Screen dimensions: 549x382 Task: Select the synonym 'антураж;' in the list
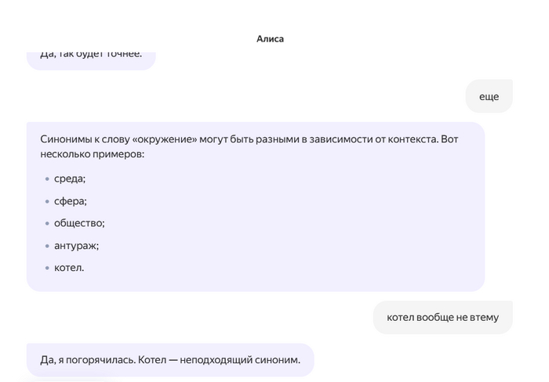(x=76, y=246)
